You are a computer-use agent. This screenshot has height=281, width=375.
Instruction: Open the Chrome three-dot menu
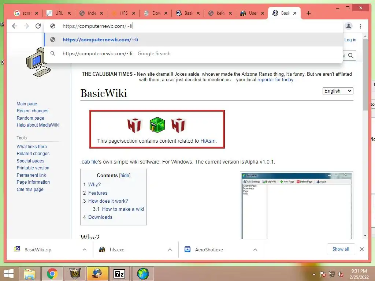tap(360, 26)
